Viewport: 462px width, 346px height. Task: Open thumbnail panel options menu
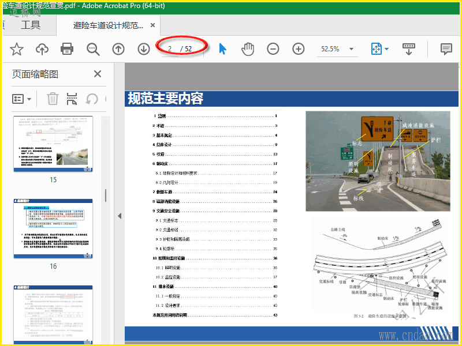tap(21, 99)
